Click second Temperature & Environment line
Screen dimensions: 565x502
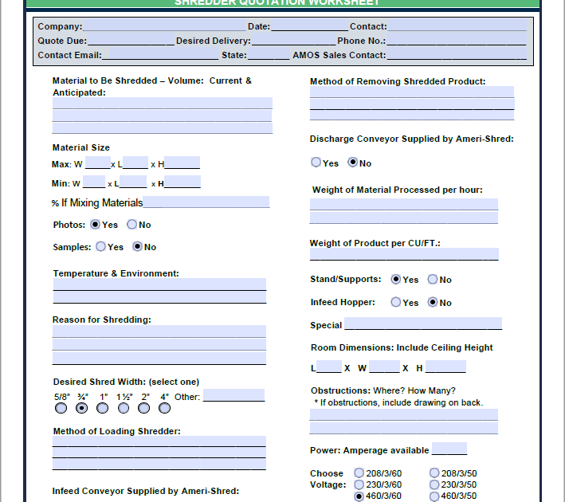(159, 297)
